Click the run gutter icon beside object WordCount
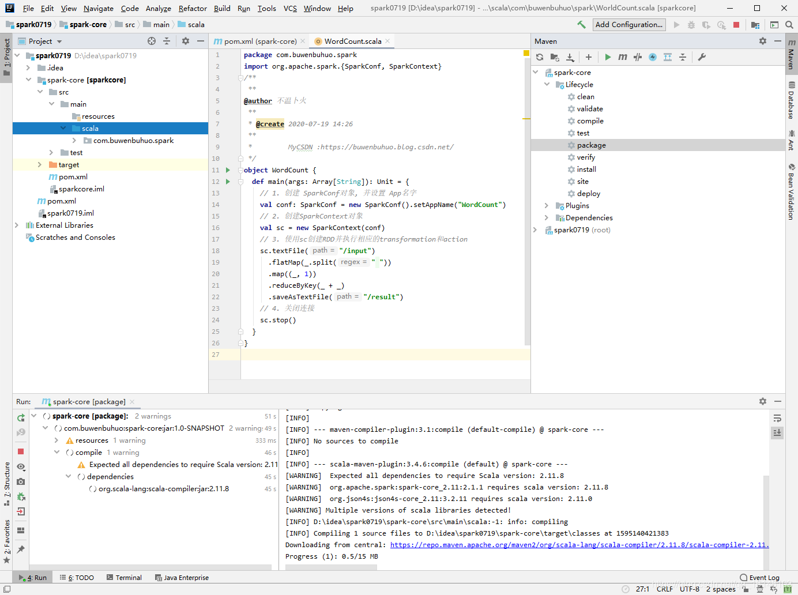Image resolution: width=798 pixels, height=595 pixels. tap(228, 170)
